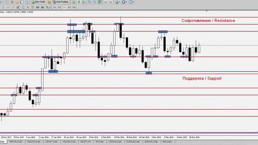This screenshot has height=145, width=258.
Task: Select the equidistant channel tool
Action: [x=18, y=7]
